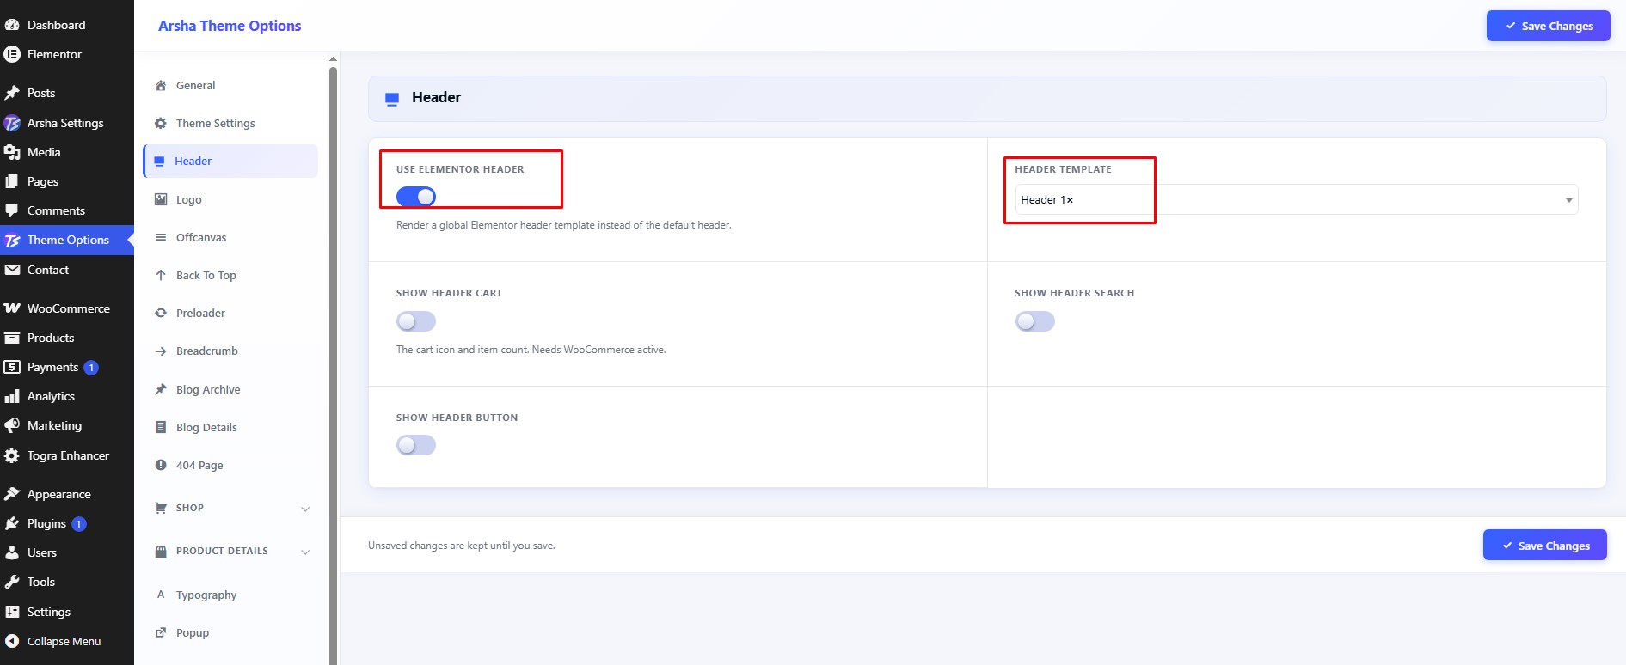Viewport: 1626px width, 665px height.
Task: Click the top Save Changes button
Action: click(x=1548, y=26)
